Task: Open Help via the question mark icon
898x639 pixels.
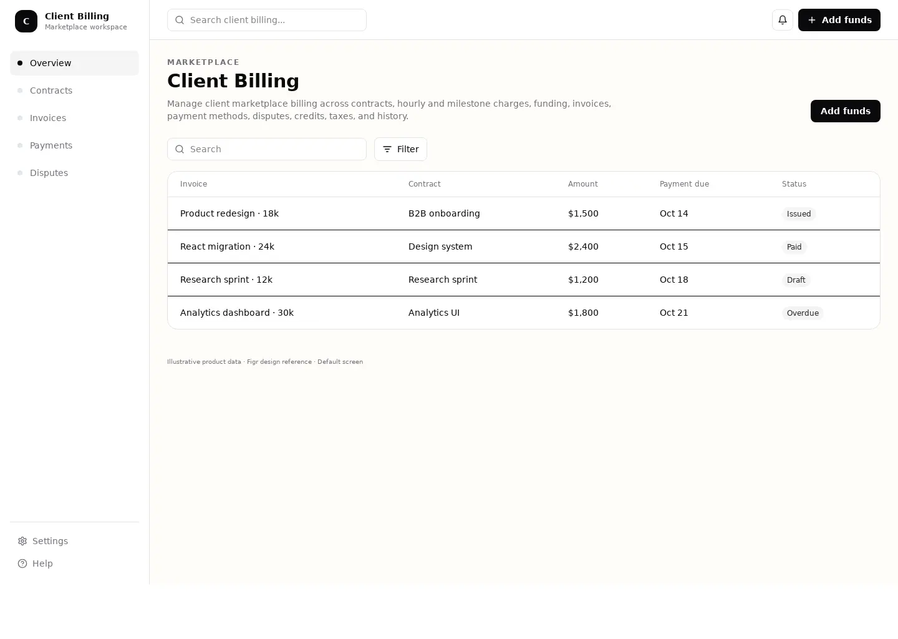Action: pos(22,563)
